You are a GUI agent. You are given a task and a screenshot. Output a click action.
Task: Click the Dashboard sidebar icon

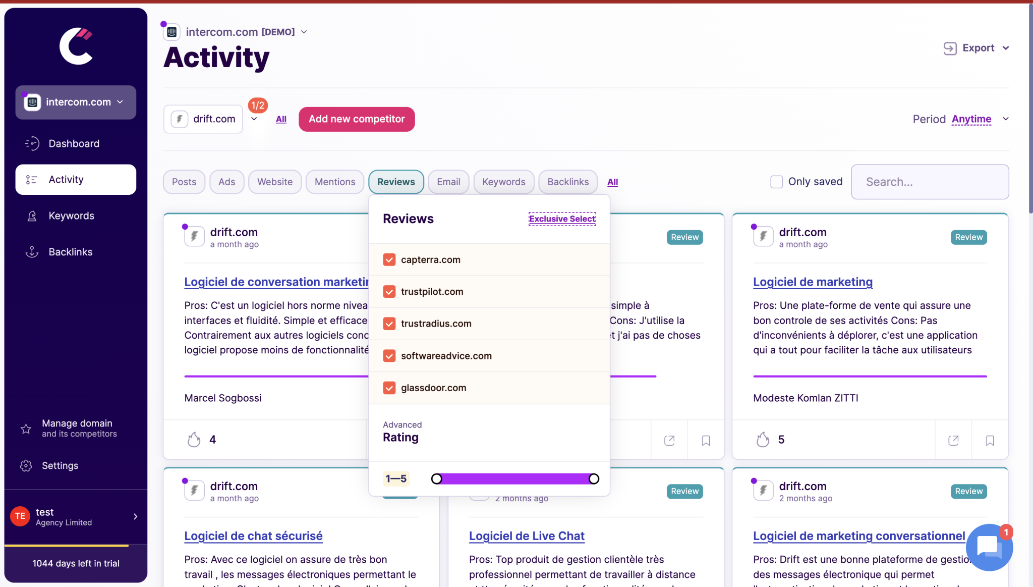32,144
